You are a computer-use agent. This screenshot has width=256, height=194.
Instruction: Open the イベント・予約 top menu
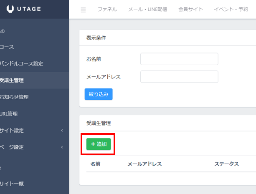pyautogui.click(x=231, y=10)
